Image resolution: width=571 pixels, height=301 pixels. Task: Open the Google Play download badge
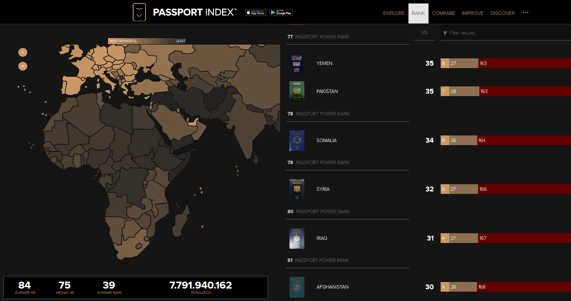(x=281, y=13)
